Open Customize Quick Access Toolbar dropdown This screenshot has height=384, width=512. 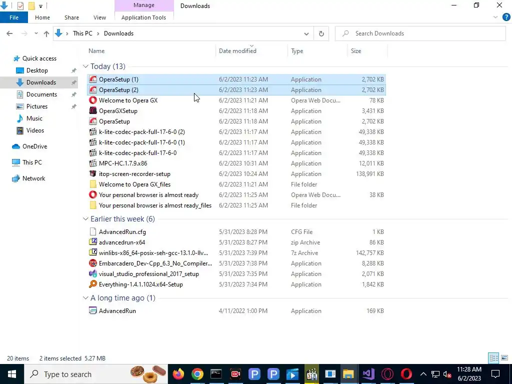pyautogui.click(x=40, y=6)
